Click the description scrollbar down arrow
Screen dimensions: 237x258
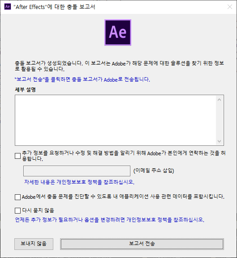(x=219, y=141)
